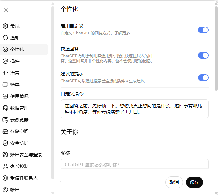This screenshot has height=195, width=218.
Task: Click the database icon next to 数据管理
Action: coord(5,108)
